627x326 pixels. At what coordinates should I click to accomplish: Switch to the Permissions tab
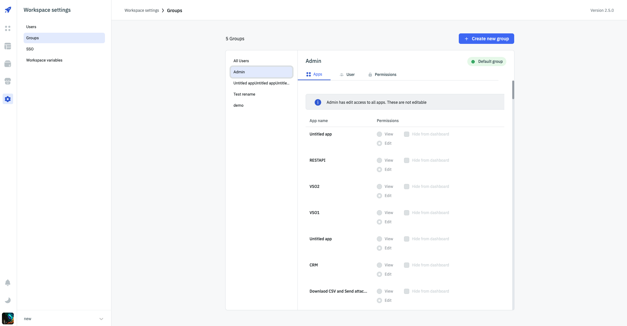(x=382, y=75)
